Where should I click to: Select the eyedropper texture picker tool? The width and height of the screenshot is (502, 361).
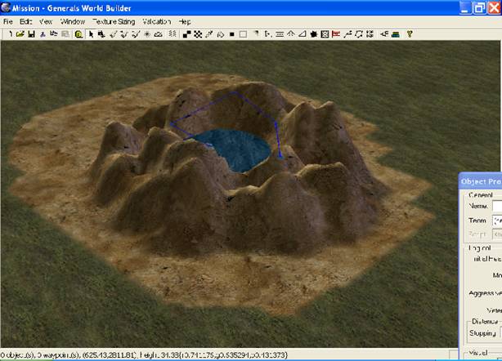pyautogui.click(x=209, y=33)
